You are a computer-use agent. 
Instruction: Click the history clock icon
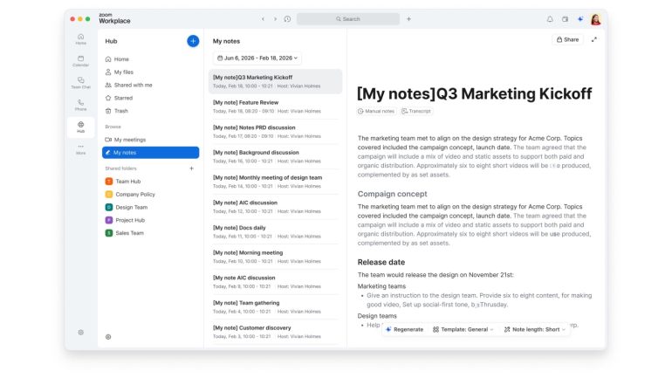click(287, 19)
